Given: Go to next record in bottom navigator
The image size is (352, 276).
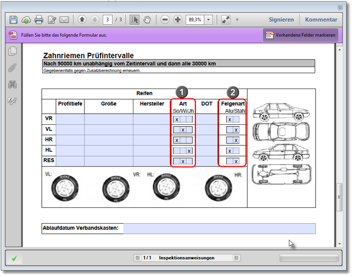Looking at the screenshot, I should tap(236, 258).
